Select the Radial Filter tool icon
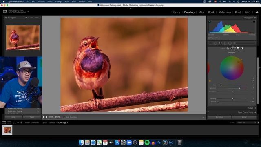This screenshot has height=147, width=261. (x=230, y=43)
